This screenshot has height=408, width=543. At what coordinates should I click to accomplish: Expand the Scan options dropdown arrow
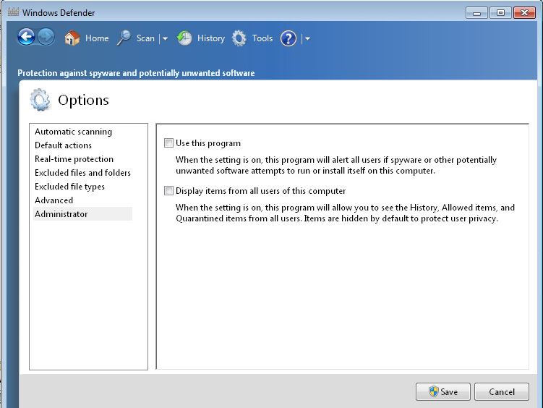(x=165, y=39)
